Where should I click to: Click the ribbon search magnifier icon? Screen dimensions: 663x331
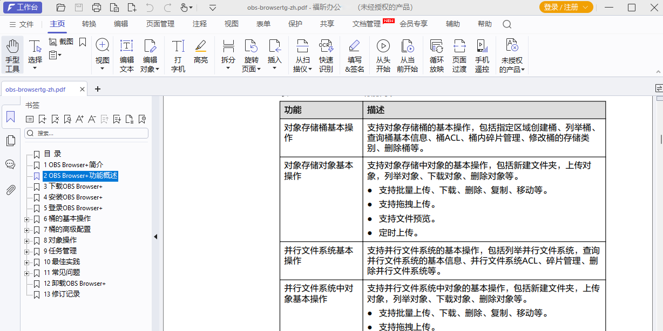coord(507,24)
